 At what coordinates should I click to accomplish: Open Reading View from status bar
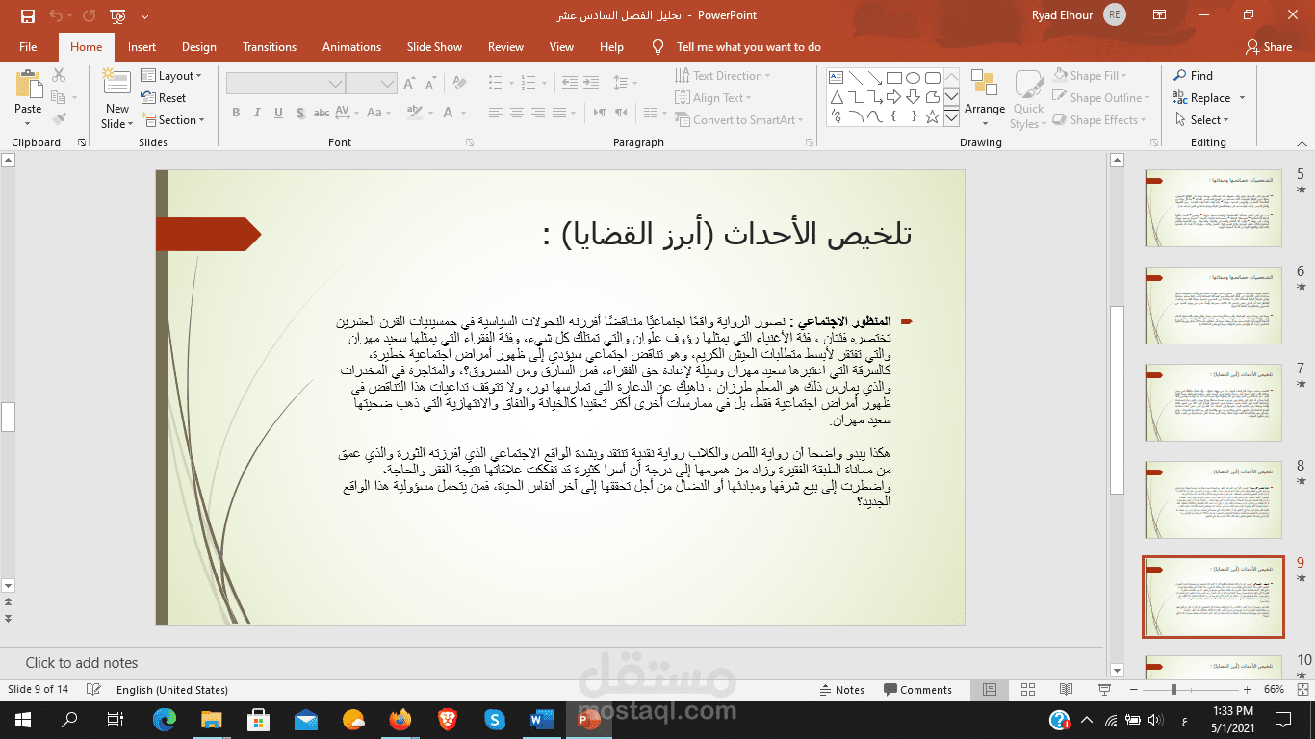tap(1066, 689)
